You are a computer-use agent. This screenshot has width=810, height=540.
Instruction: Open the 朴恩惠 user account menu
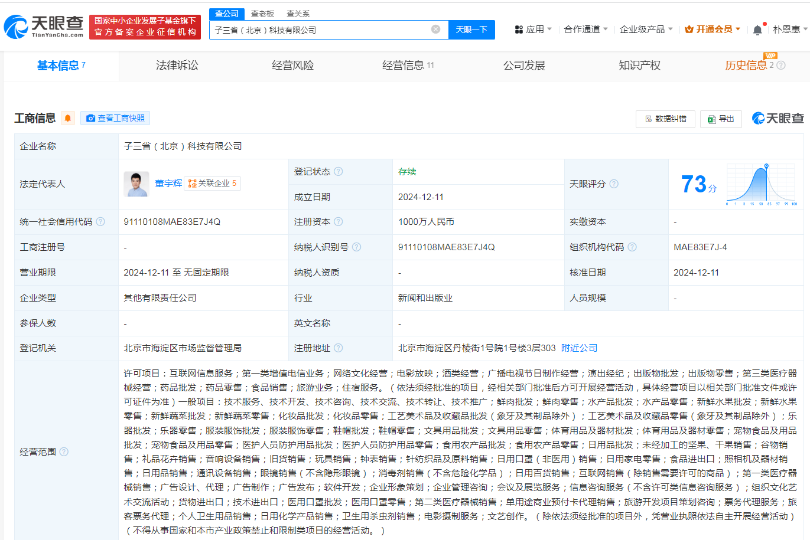point(790,30)
